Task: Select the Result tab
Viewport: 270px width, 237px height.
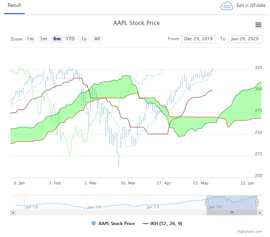Action: pos(14,5)
